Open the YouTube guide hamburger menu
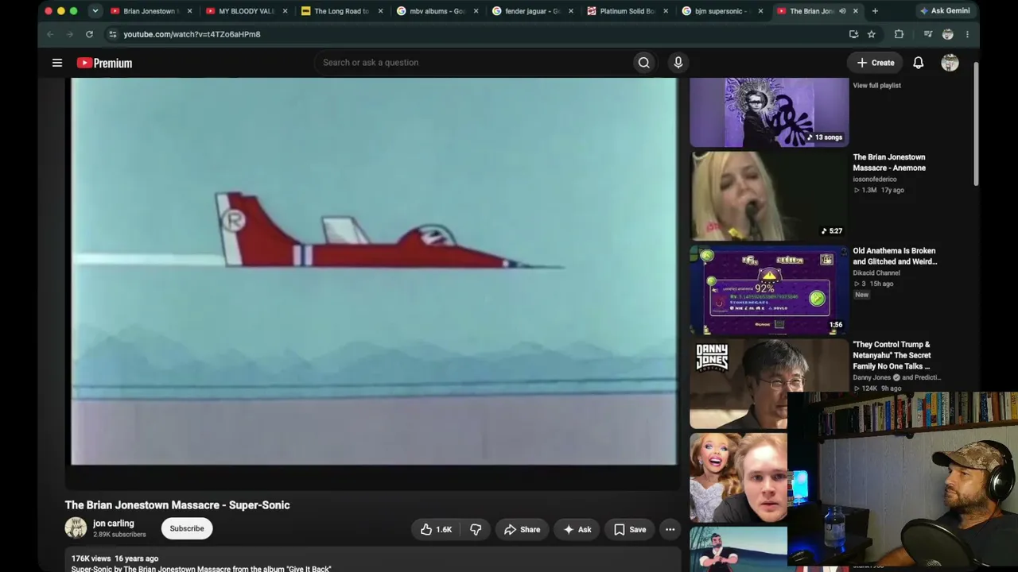The width and height of the screenshot is (1018, 572). pyautogui.click(x=57, y=63)
